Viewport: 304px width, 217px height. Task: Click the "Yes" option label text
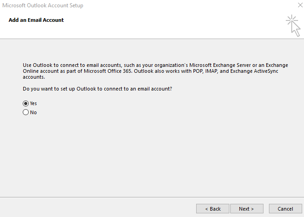pos(33,103)
